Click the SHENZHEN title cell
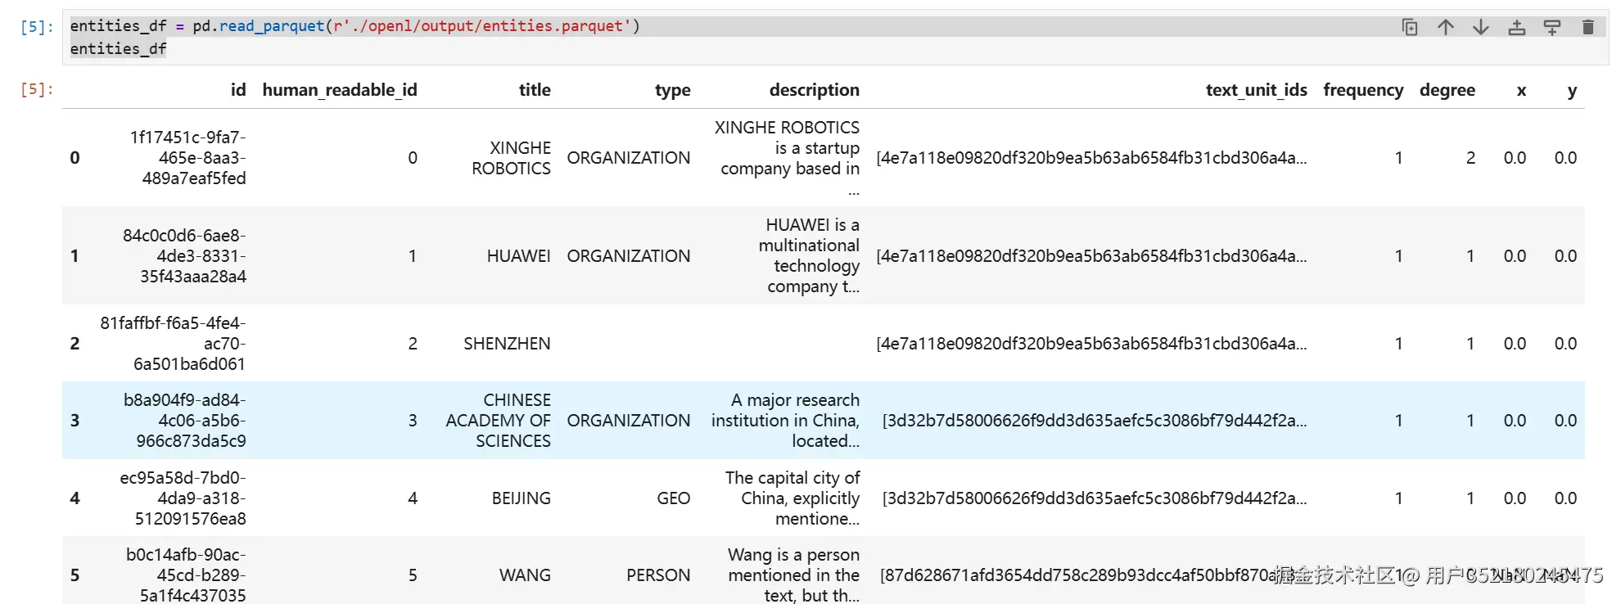This screenshot has height=604, width=1621. pyautogui.click(x=507, y=344)
